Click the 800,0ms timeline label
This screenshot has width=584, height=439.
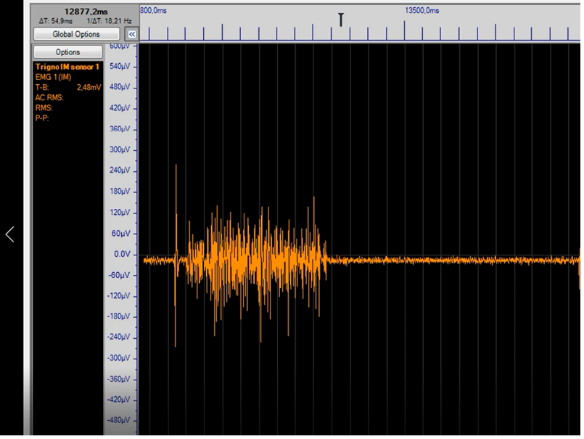click(x=153, y=10)
